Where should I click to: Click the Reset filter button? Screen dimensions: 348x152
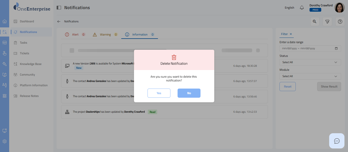(287, 87)
